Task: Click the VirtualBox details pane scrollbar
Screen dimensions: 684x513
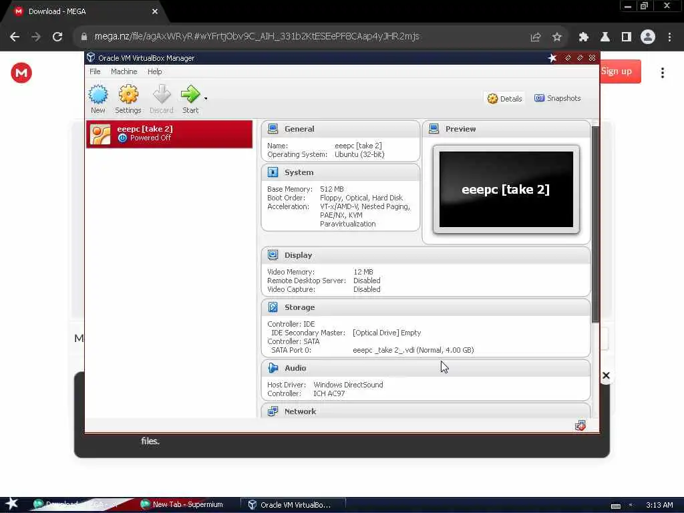Action: click(x=595, y=224)
